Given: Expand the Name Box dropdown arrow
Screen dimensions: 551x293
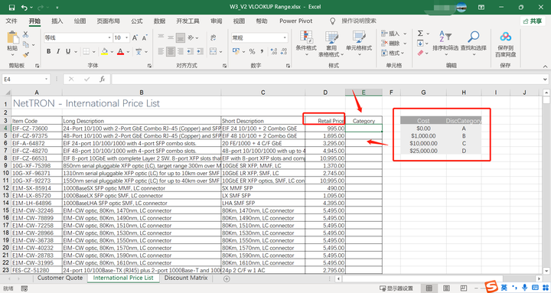Looking at the screenshot, I should coord(47,80).
